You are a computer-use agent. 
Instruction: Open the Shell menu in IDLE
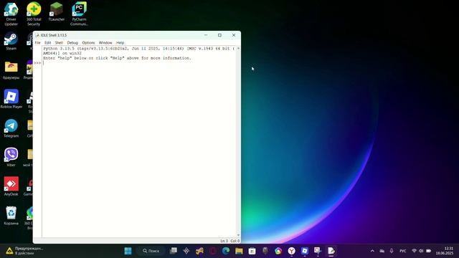coord(59,43)
